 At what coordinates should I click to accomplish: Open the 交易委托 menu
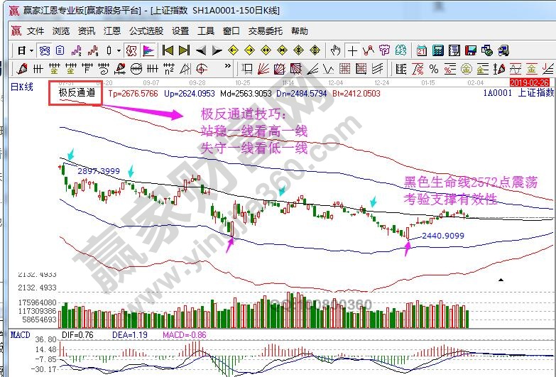[265, 31]
